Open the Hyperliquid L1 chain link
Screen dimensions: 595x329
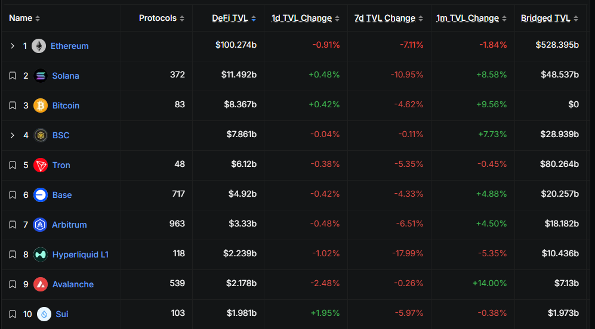coord(80,254)
